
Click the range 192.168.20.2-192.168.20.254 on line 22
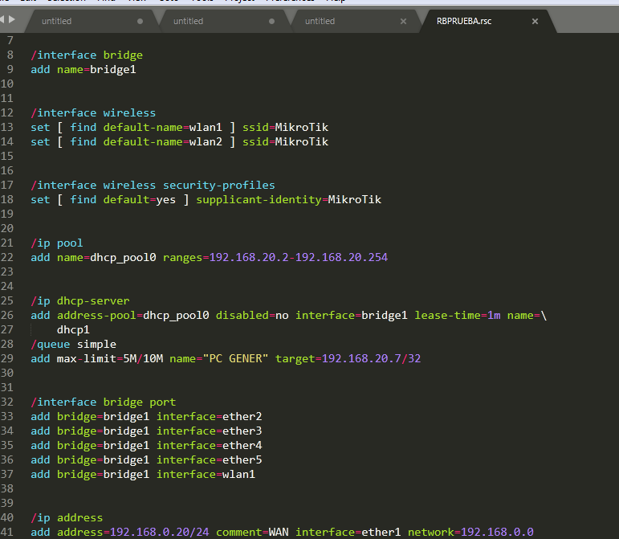pos(299,257)
